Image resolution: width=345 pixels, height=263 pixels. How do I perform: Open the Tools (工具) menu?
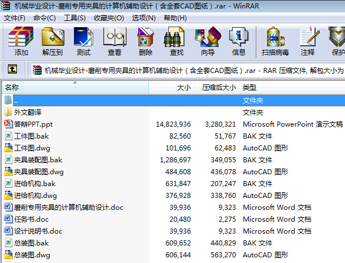point(75,18)
